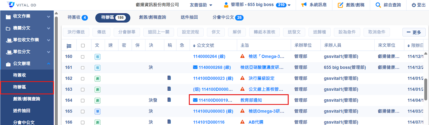The height and width of the screenshot is (125, 429).
Task: Click the draft document icon in row 162
Action: [x=169, y=78]
